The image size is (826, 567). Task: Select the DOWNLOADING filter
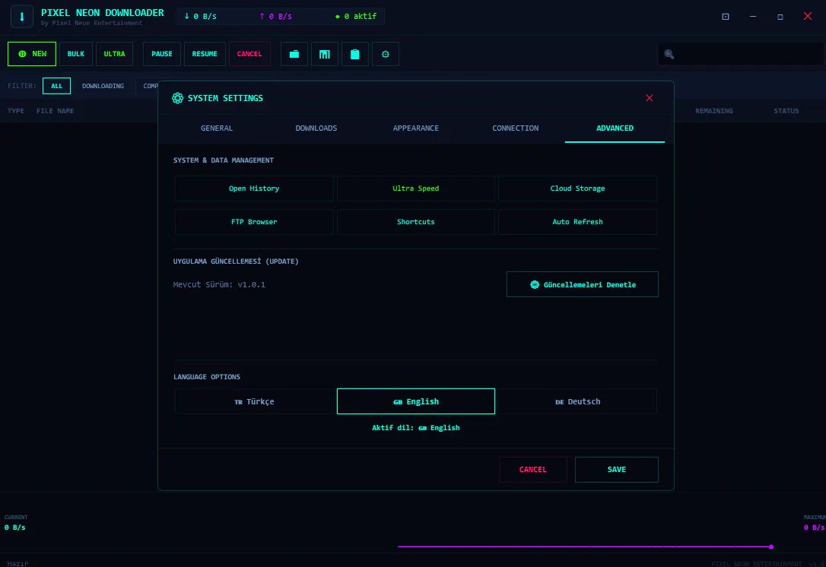pyautogui.click(x=103, y=86)
